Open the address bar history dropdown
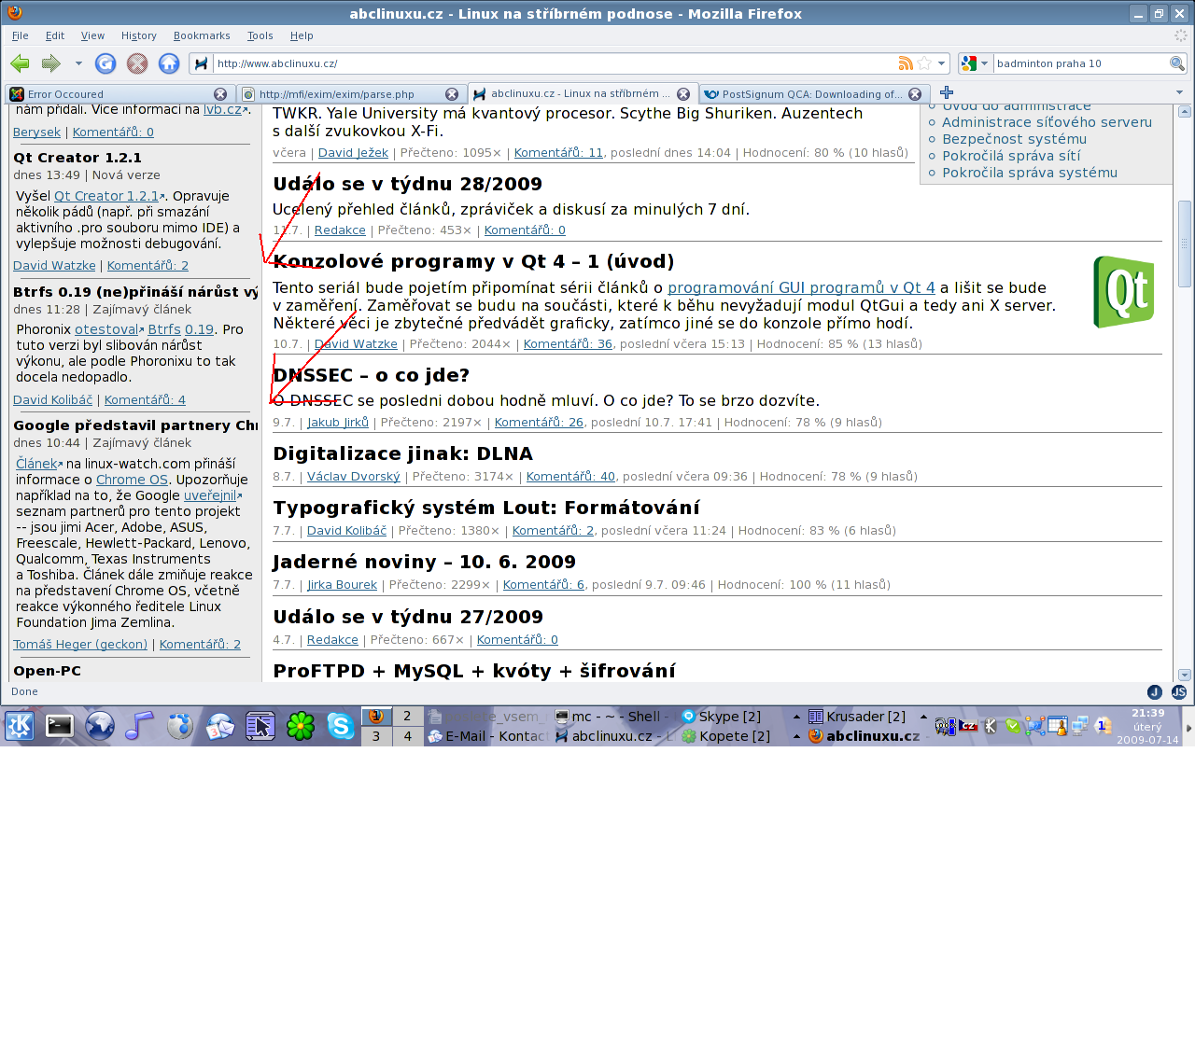1195x1045 pixels. [942, 63]
